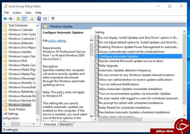Select Allow Automatic Updates immediate installation

pos(130,89)
